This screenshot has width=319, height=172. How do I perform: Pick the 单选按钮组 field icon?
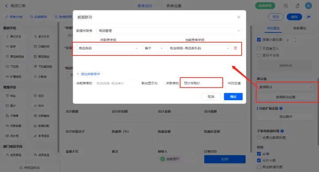point(8,57)
